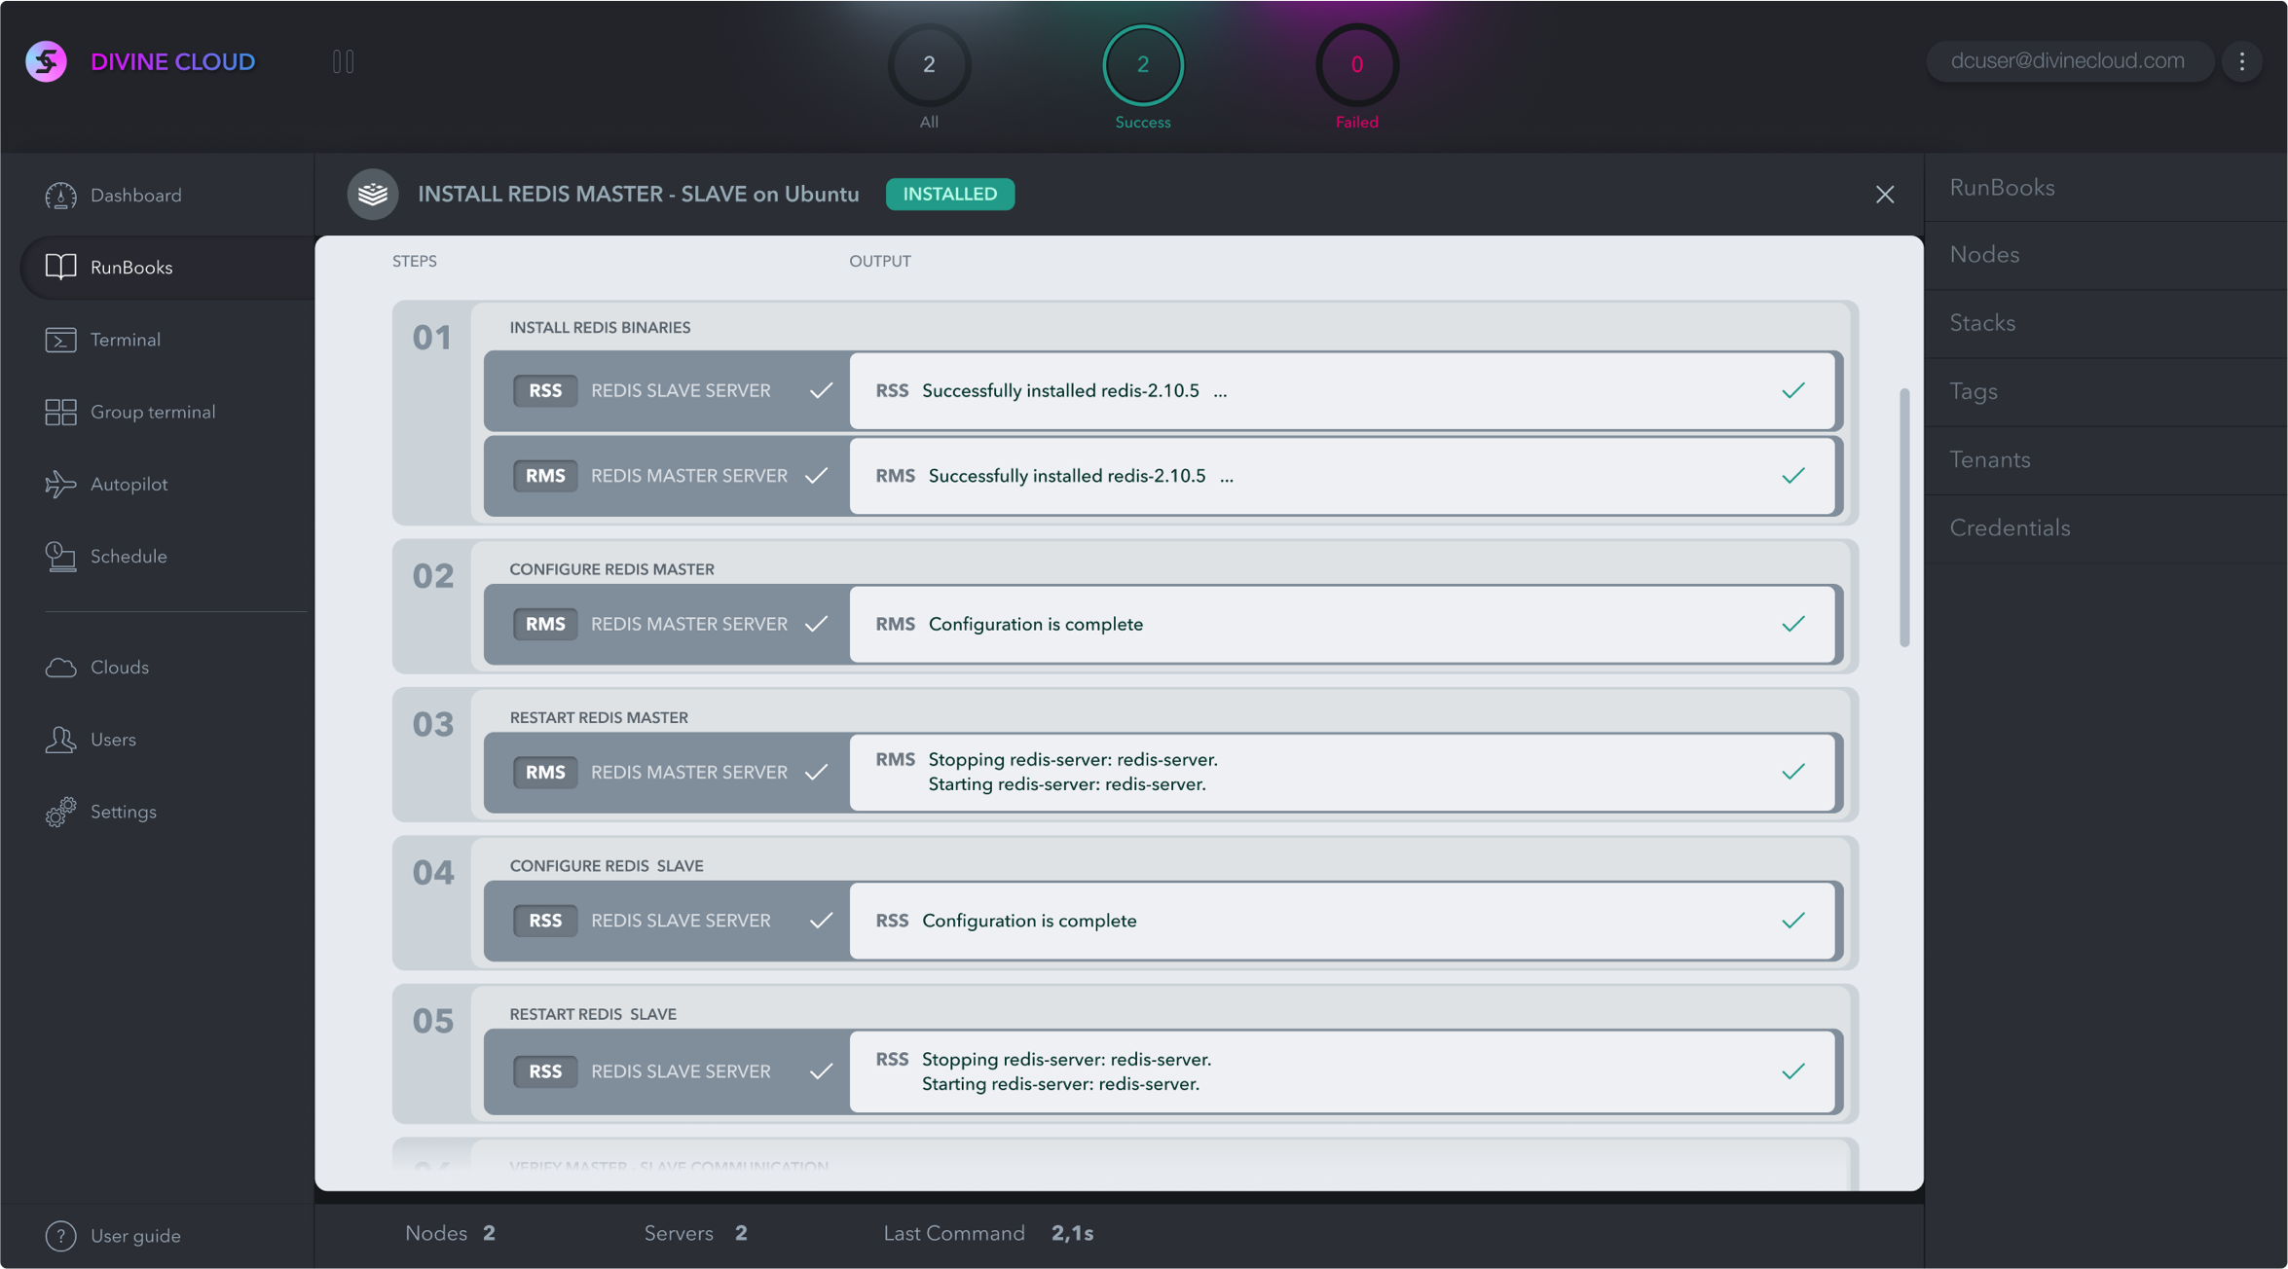This screenshot has width=2288, height=1269.
Task: Select Credentials in right panel
Action: pos(2010,528)
